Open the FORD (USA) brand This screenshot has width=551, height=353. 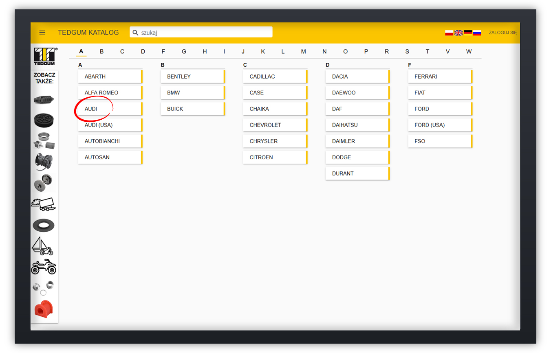pos(440,125)
